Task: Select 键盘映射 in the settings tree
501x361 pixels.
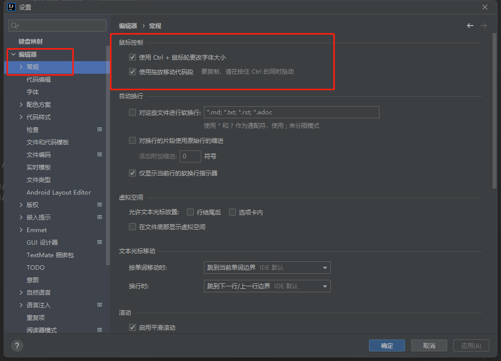Action: pos(31,42)
